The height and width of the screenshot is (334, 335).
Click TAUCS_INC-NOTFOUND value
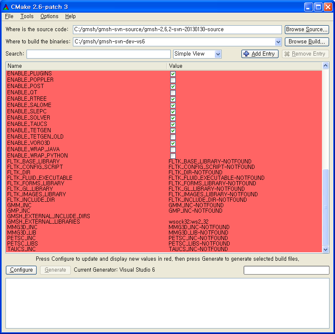pos(198,249)
